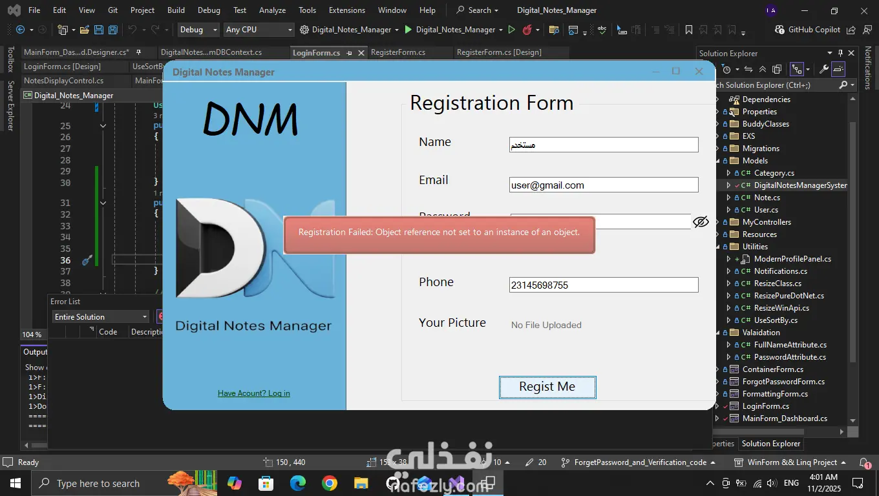The image size is (879, 496).
Task: Toggle pin on the LoginForm.cs tab
Action: (x=349, y=53)
